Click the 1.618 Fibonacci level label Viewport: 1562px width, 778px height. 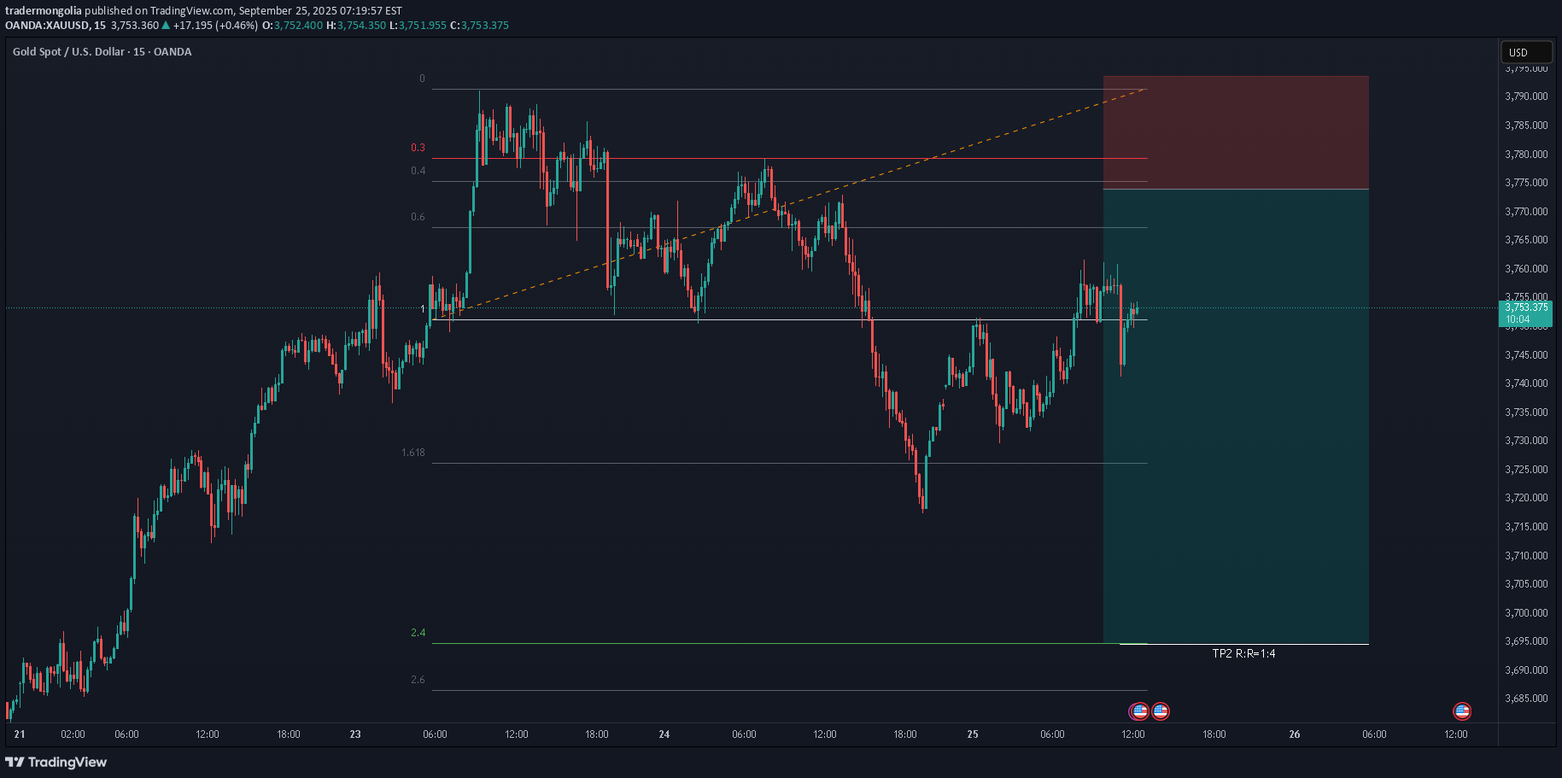coord(413,453)
